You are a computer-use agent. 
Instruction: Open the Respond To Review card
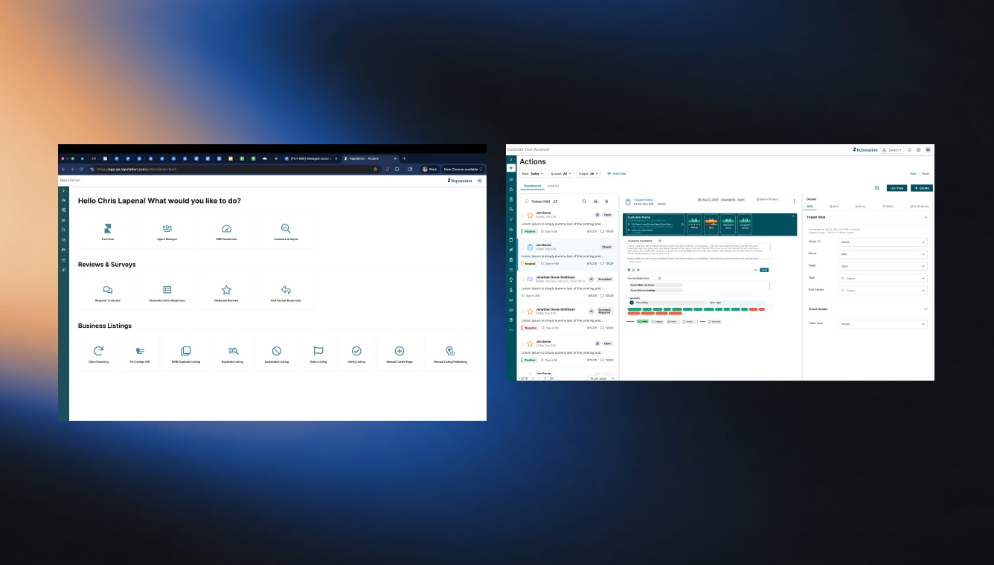tap(108, 292)
